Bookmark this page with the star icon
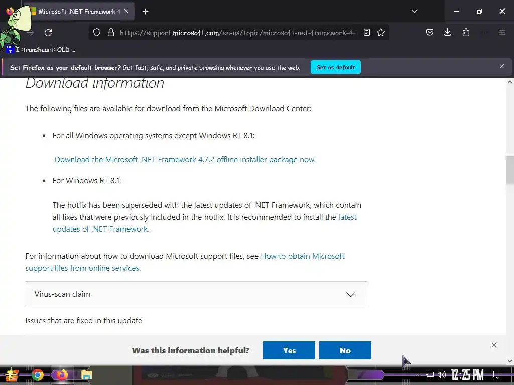The image size is (514, 385). (x=381, y=33)
